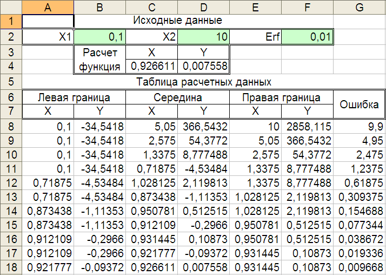Click cell 0,950781 in row 14
Image resolution: width=386 pixels, height=275 pixels.
[x=151, y=211]
